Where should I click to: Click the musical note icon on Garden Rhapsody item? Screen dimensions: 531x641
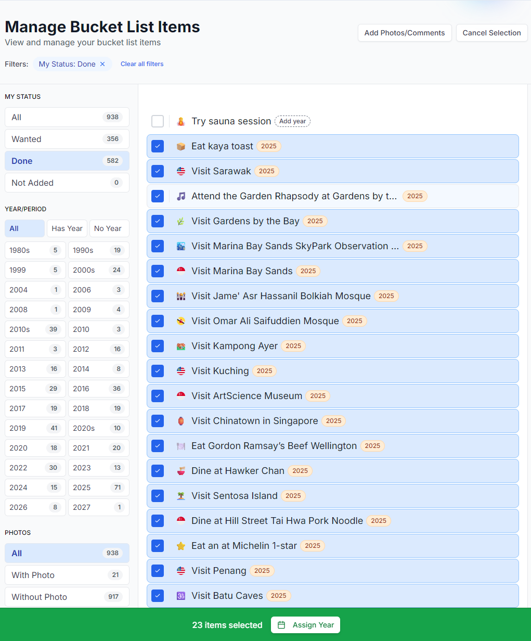(180, 196)
